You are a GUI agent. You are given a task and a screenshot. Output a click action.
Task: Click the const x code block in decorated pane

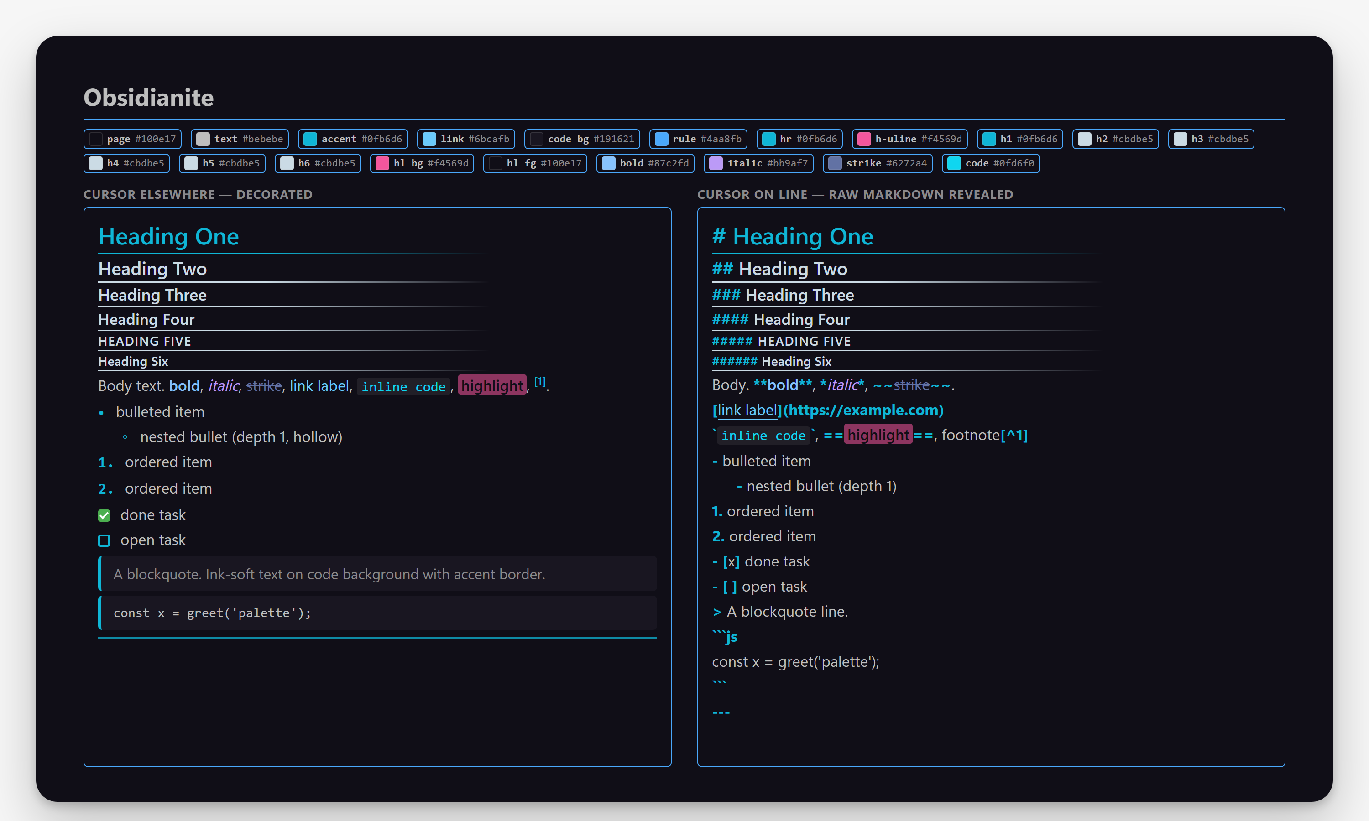pos(377,613)
